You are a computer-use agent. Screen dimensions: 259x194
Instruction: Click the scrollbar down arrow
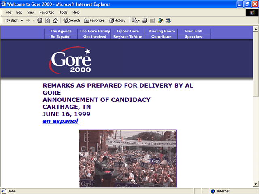[x=255, y=184]
